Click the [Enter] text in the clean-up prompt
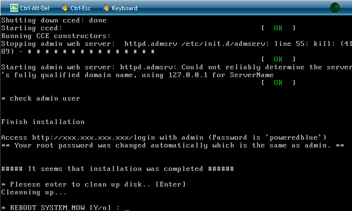 tap(171, 184)
